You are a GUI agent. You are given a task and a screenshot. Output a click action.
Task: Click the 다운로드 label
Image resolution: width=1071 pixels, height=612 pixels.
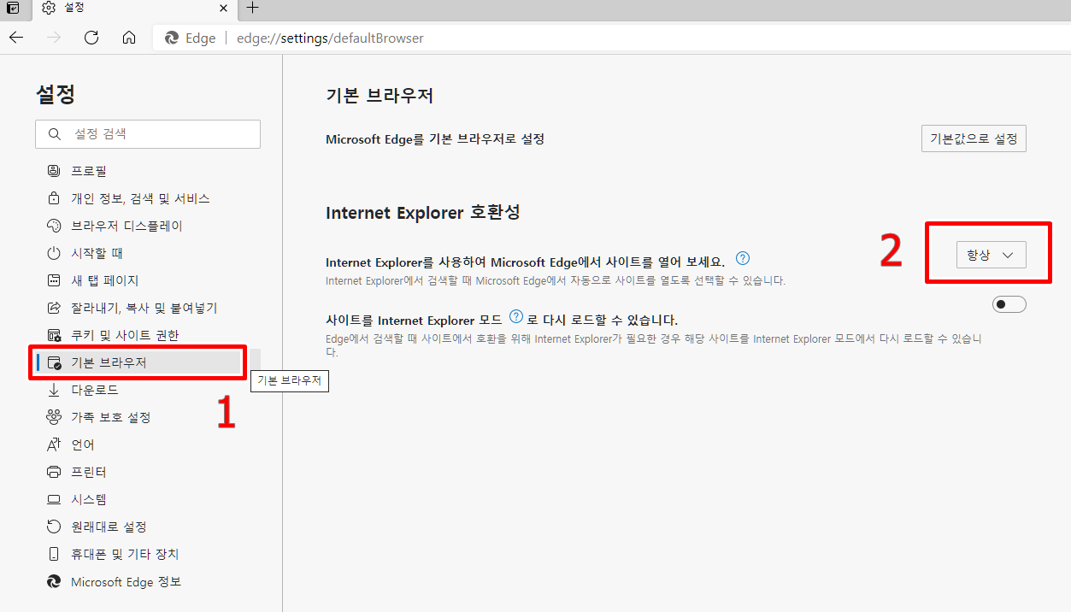pyautogui.click(x=95, y=390)
